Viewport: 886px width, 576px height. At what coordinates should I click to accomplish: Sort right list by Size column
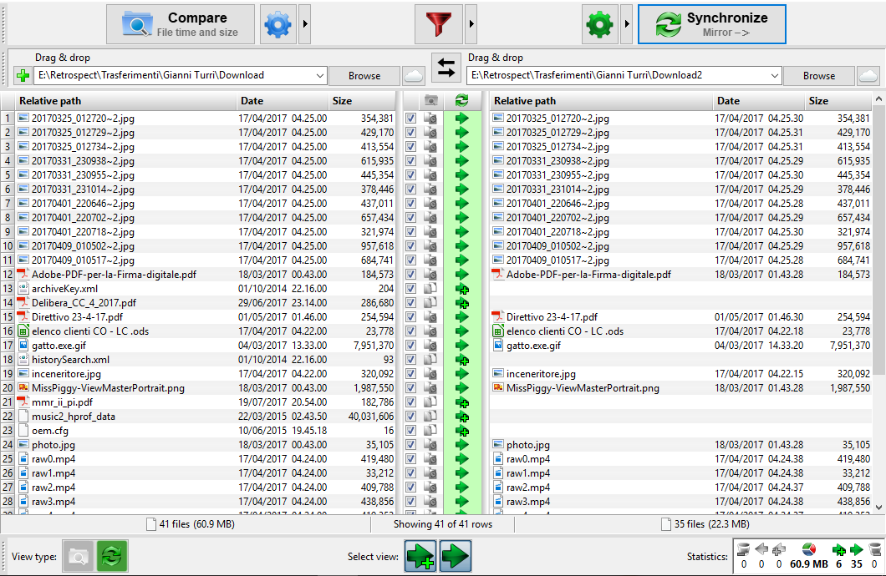[838, 101]
